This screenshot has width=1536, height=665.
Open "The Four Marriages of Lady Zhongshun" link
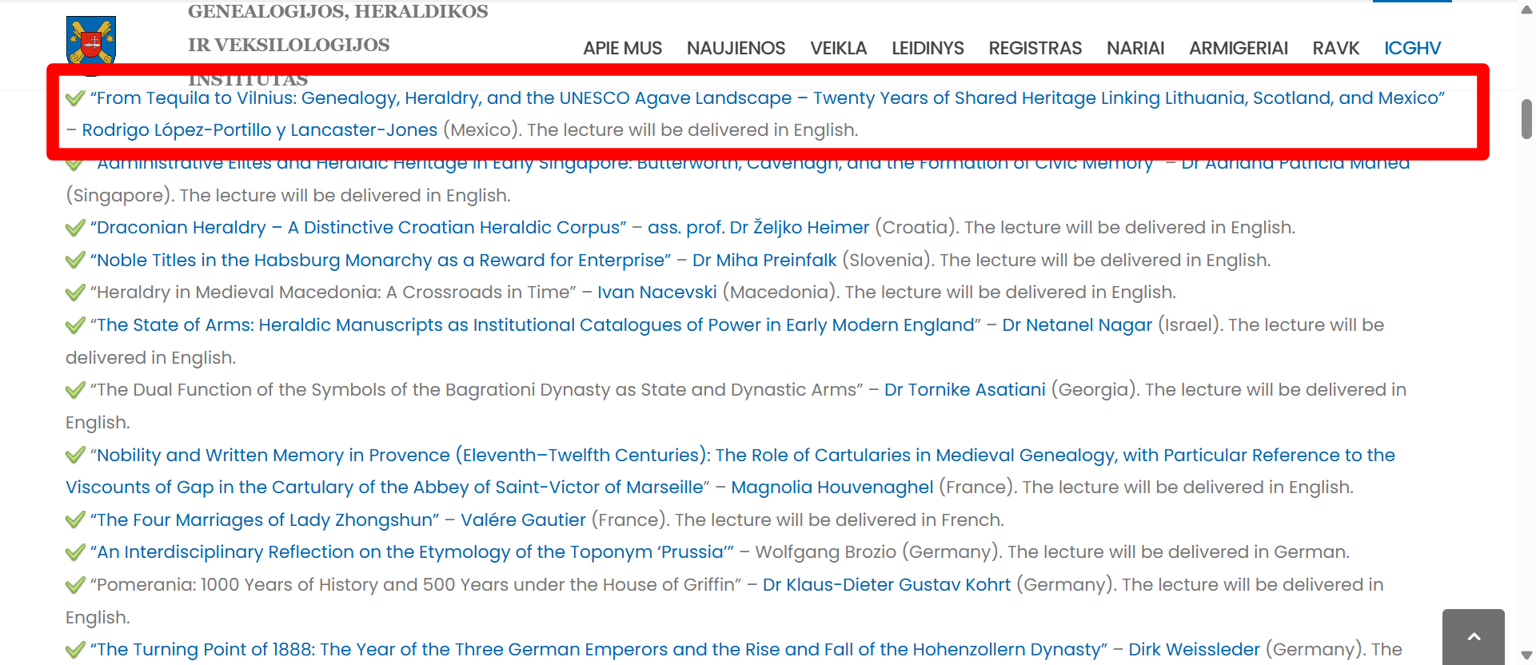tap(265, 520)
